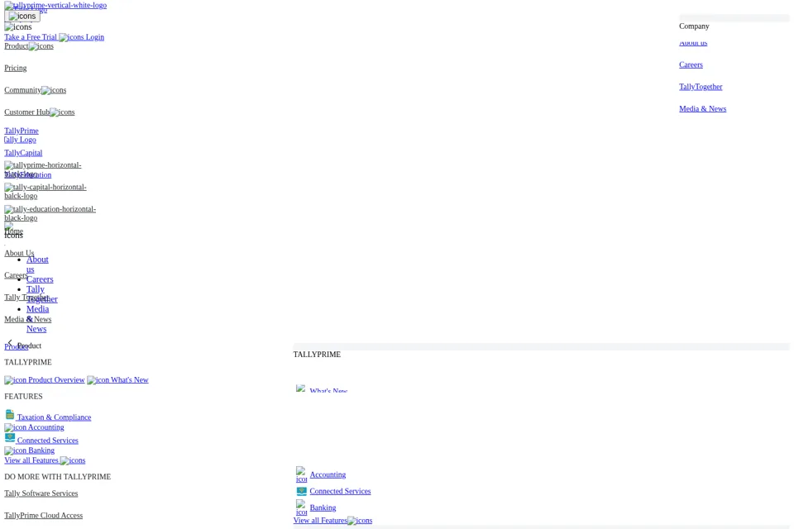794x529 pixels.
Task: Open What's New beside Product Overview
Action: 130,380
